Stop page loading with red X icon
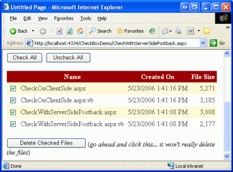The width and height of the screenshot is (233, 172). pos(59,31)
